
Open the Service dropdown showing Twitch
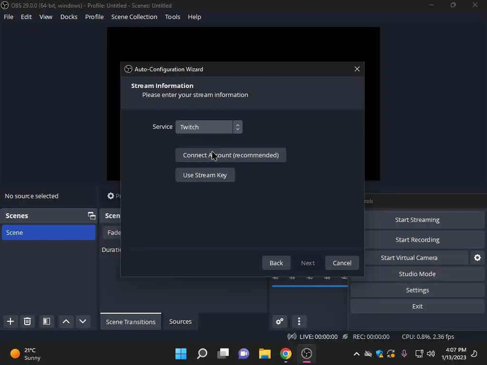pyautogui.click(x=209, y=127)
